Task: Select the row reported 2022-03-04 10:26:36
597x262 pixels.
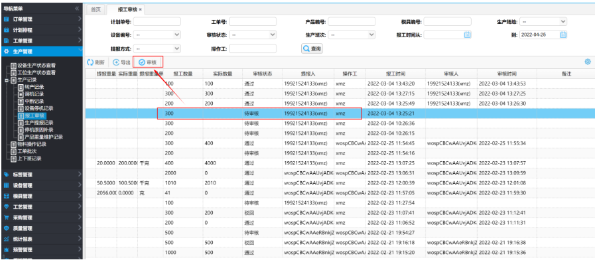Action: (x=340, y=123)
